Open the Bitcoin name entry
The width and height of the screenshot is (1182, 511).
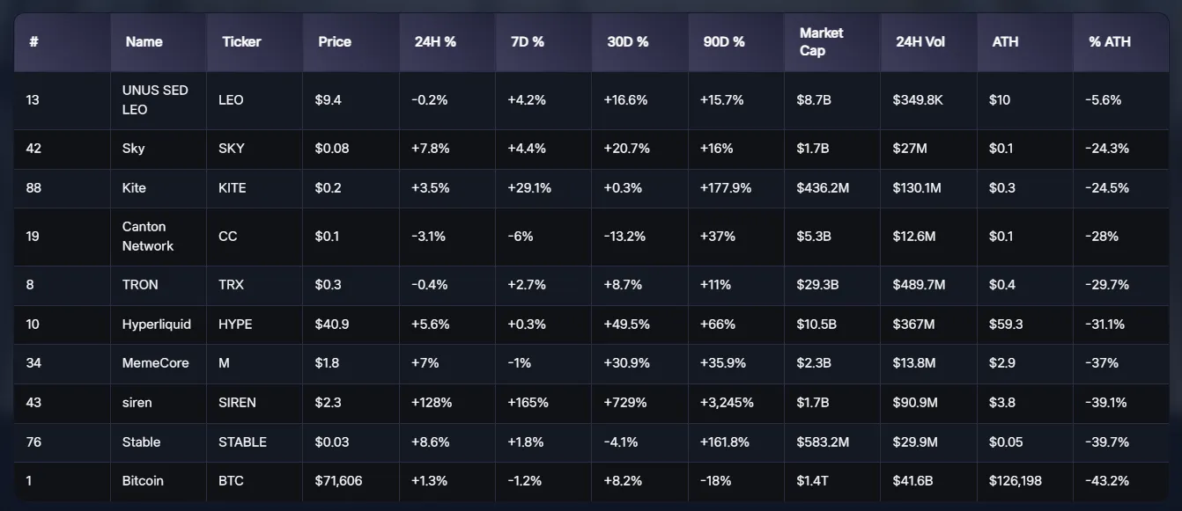click(143, 481)
